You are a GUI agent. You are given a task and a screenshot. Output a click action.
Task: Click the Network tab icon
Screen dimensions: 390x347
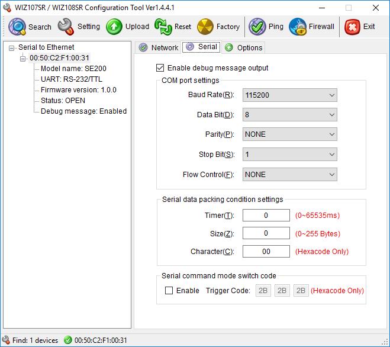[x=143, y=47]
